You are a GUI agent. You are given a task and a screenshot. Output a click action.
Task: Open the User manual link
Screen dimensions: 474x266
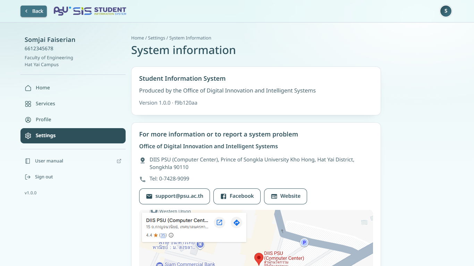point(73,161)
